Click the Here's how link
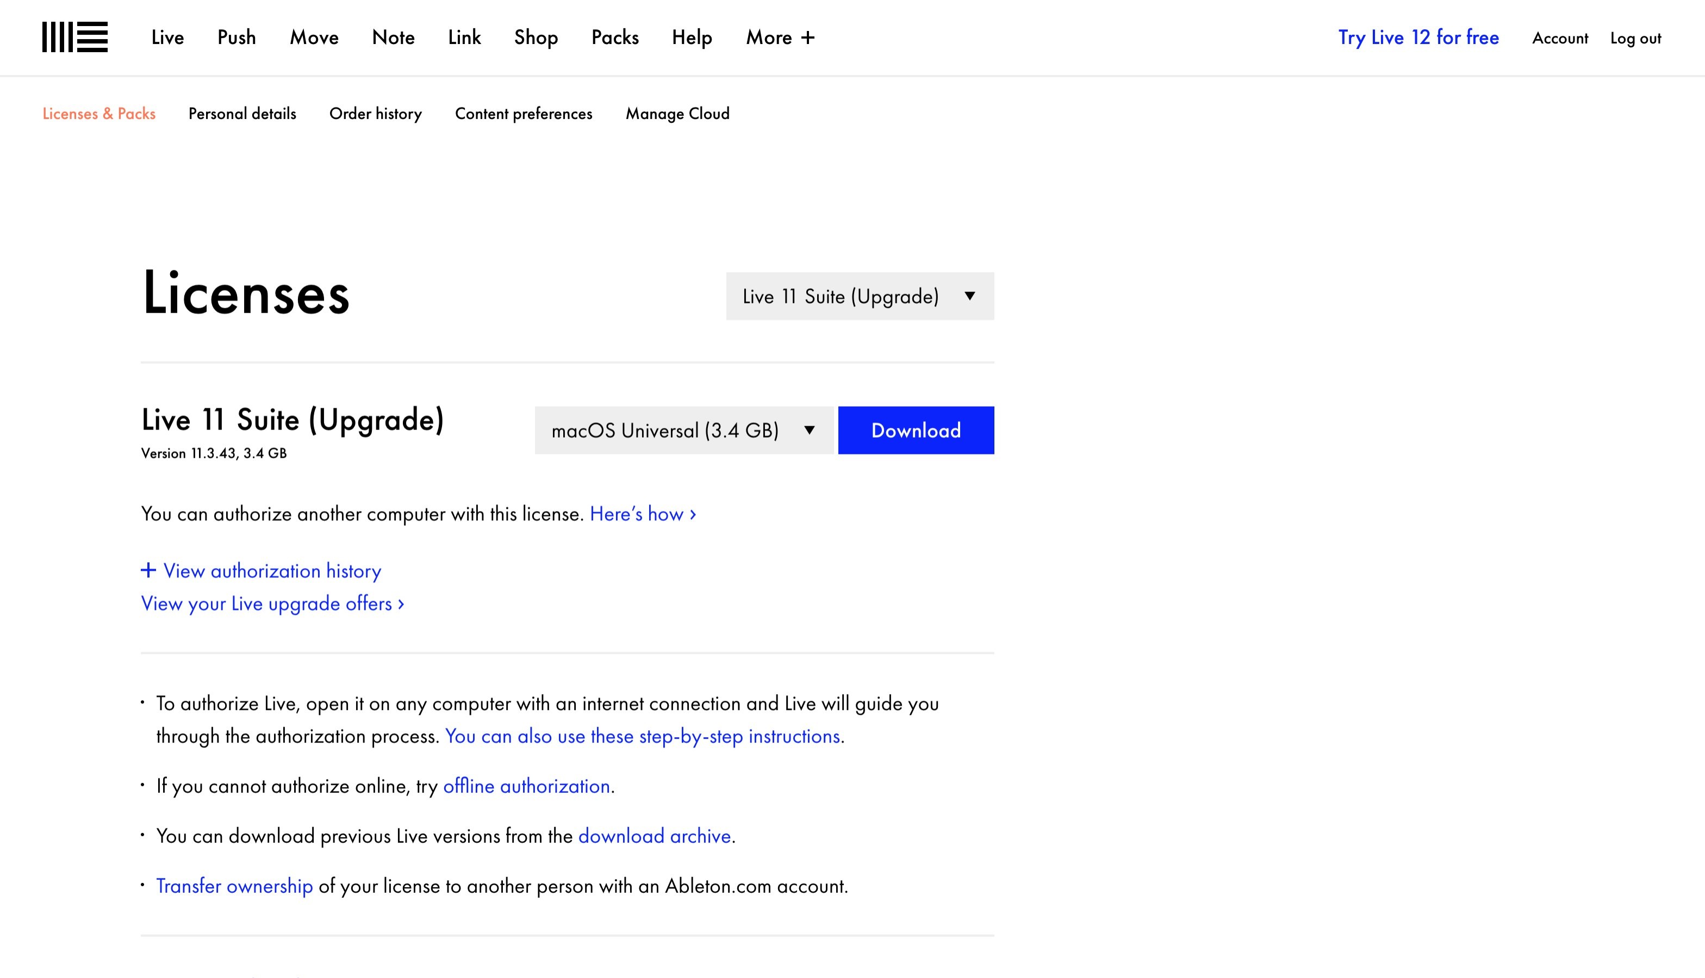 point(642,514)
